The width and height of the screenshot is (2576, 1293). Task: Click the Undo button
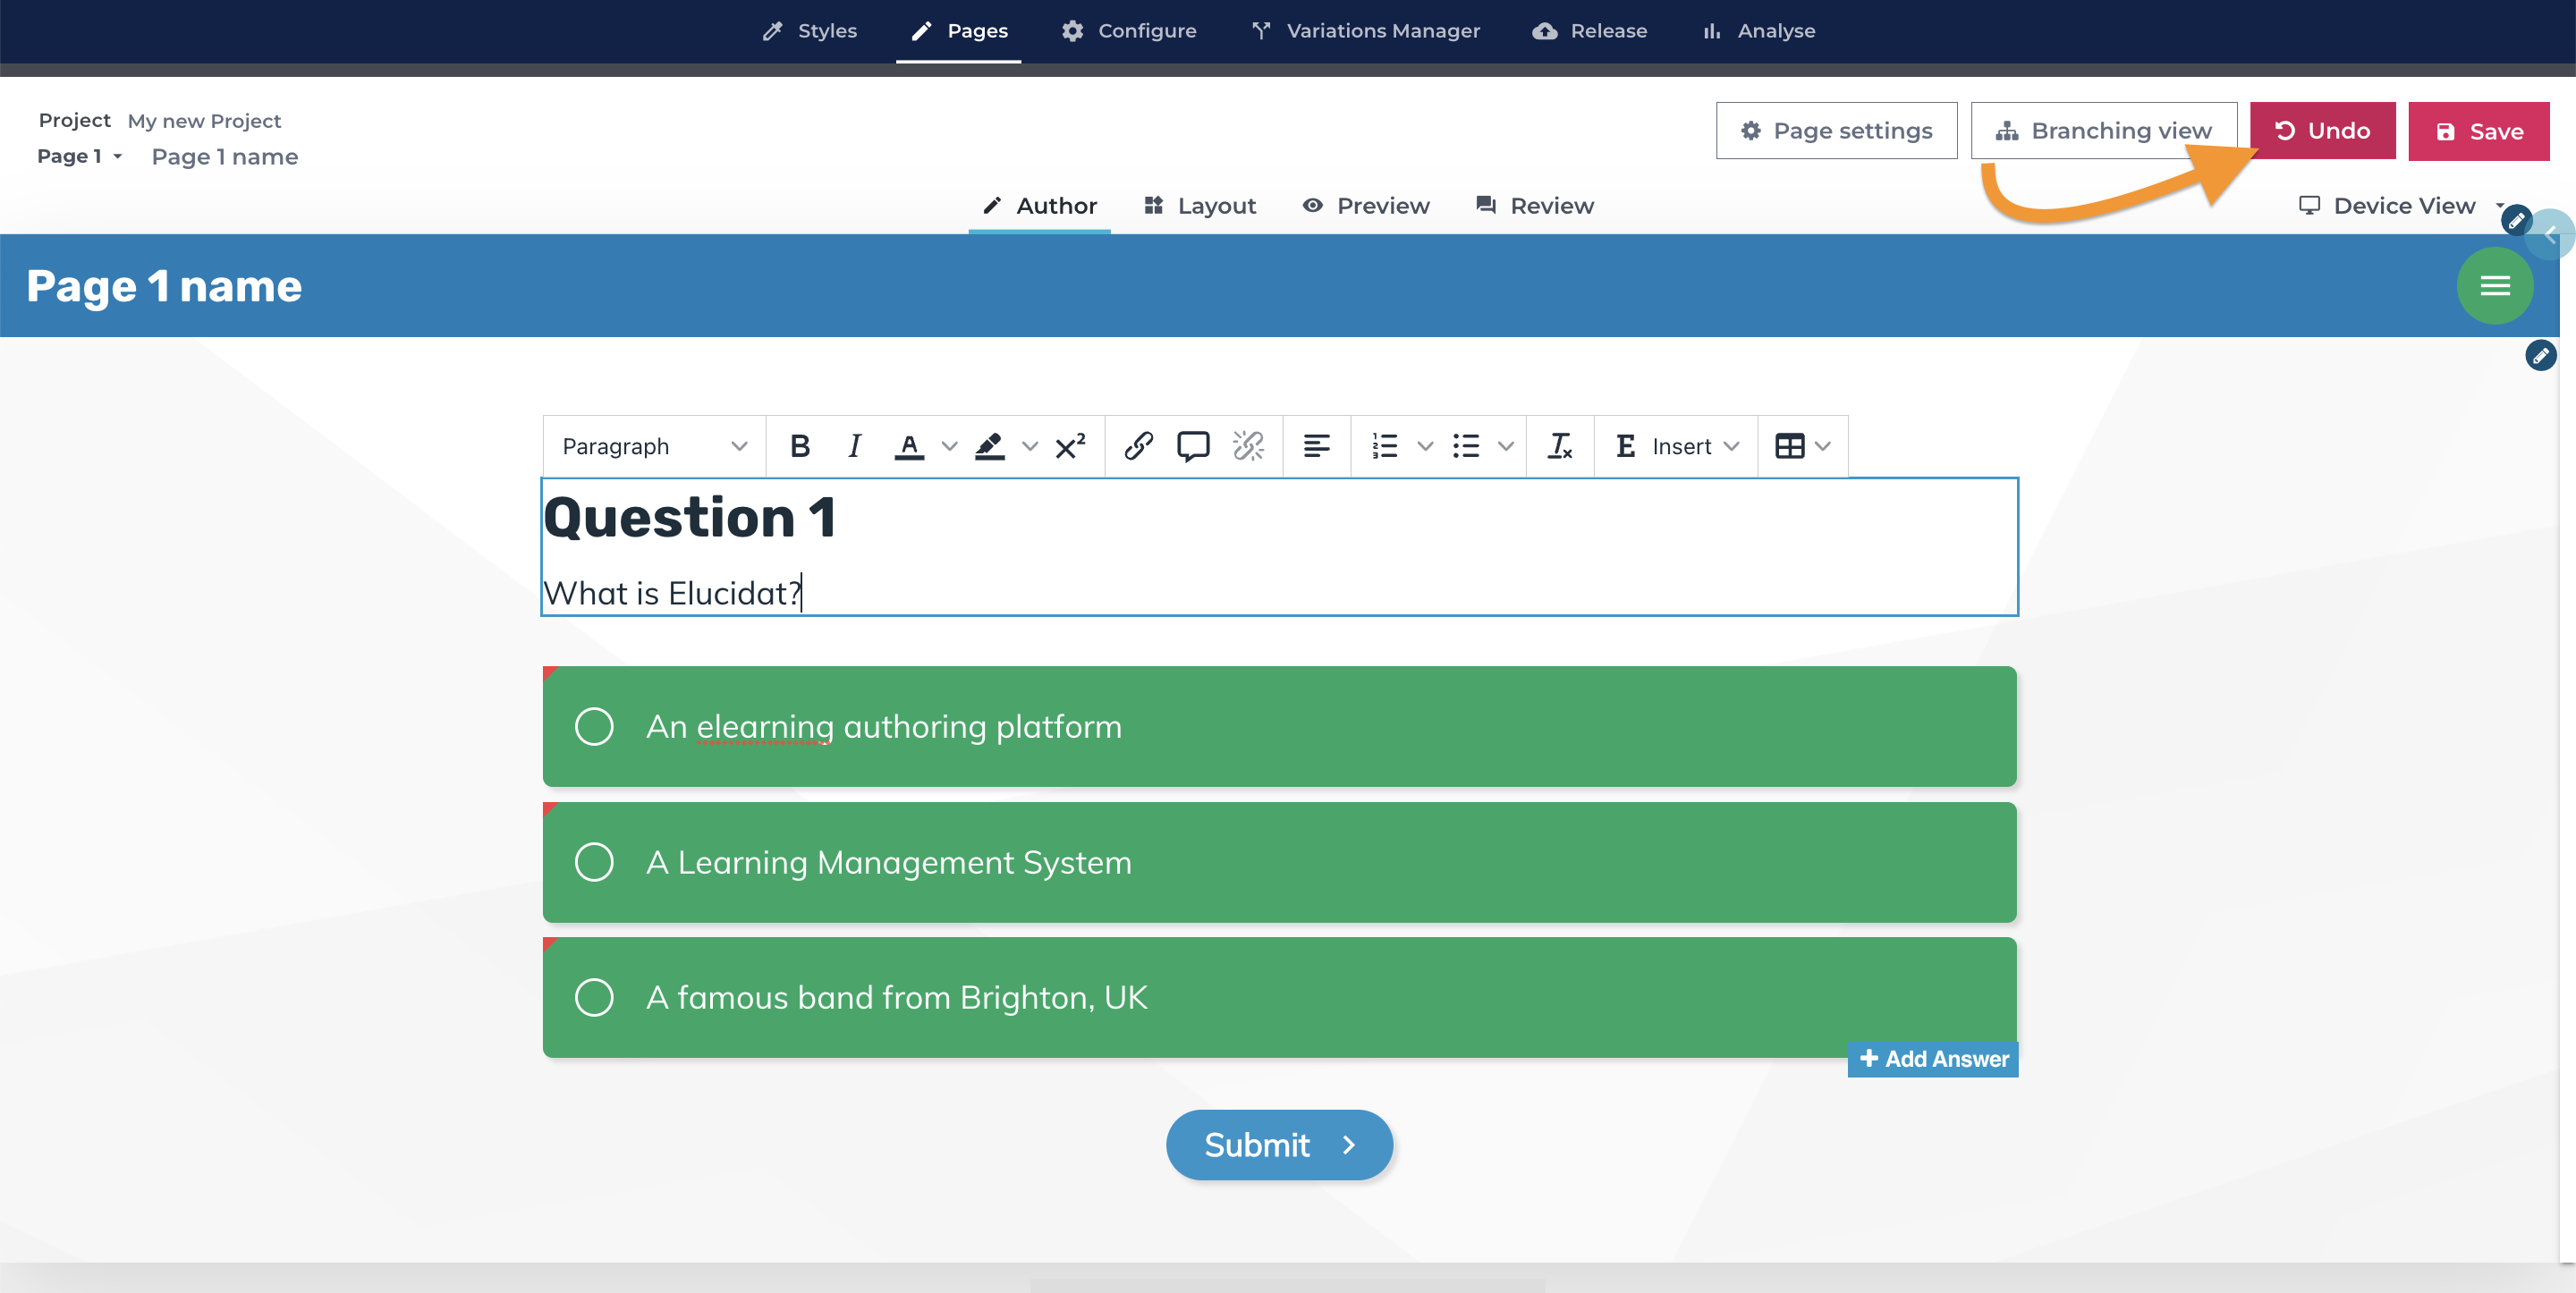point(2322,131)
